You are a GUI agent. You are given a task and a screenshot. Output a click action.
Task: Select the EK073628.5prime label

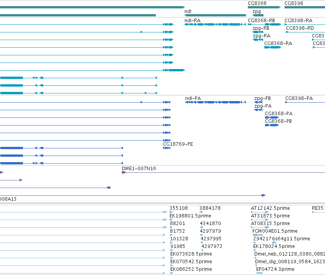tap(191, 254)
